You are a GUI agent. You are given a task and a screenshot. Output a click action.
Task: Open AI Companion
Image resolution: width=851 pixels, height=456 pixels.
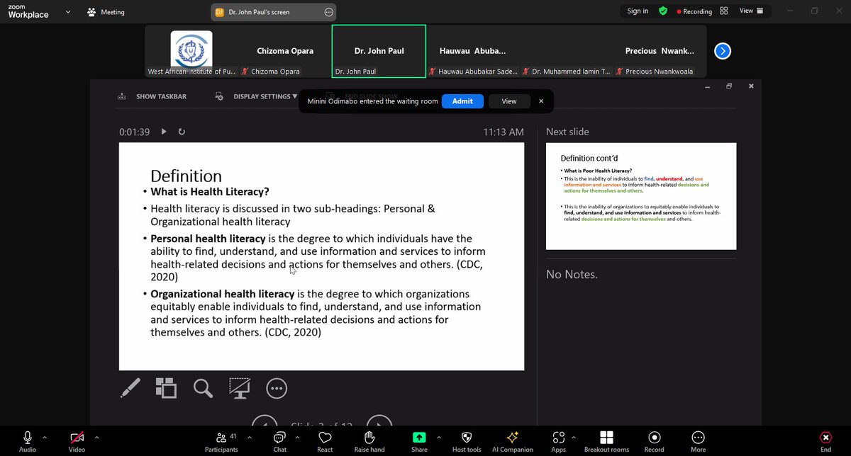(x=513, y=441)
